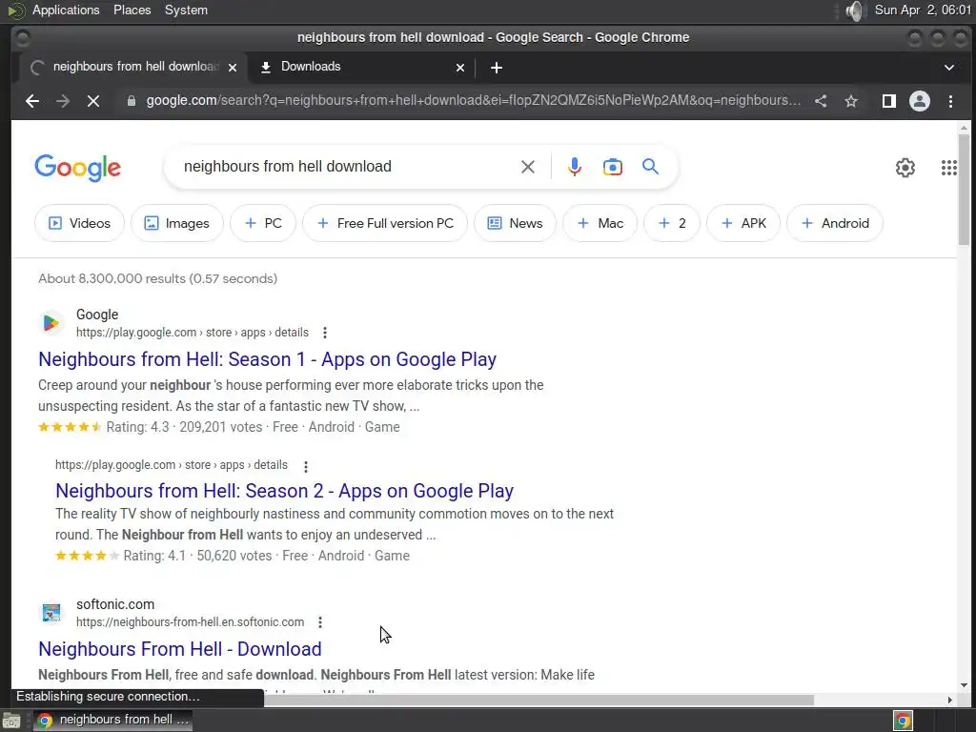
Task: Open new tab with plus button
Action: pyautogui.click(x=496, y=68)
